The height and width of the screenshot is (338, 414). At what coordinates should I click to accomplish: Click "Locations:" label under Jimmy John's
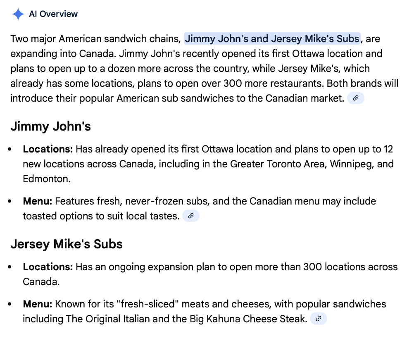click(x=48, y=149)
